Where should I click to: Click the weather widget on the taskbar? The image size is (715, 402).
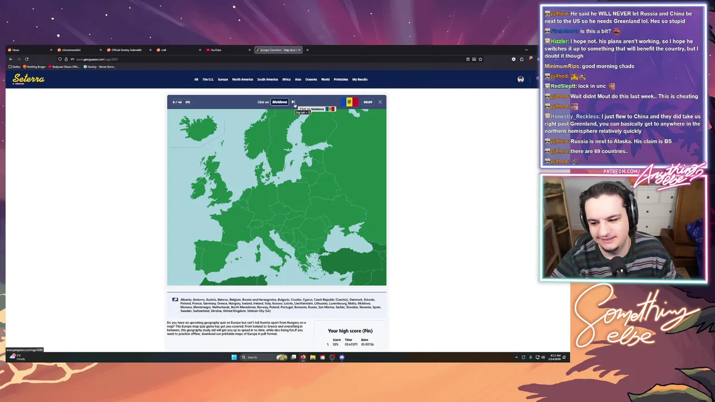coord(17,357)
